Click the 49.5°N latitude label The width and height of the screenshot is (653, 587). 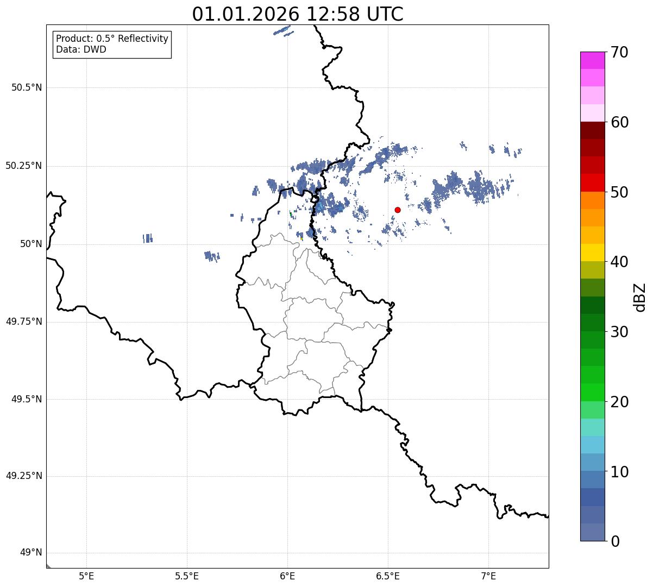(26, 399)
